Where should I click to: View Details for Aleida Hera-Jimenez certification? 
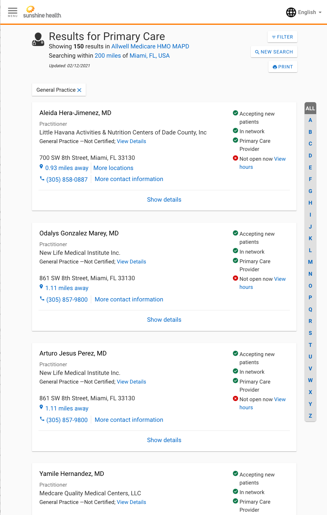click(x=132, y=141)
